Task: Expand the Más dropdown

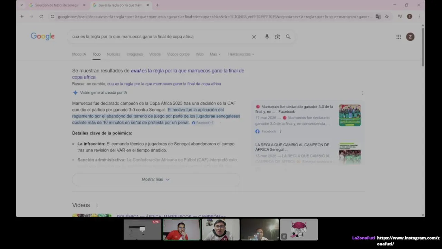Action: point(215,54)
